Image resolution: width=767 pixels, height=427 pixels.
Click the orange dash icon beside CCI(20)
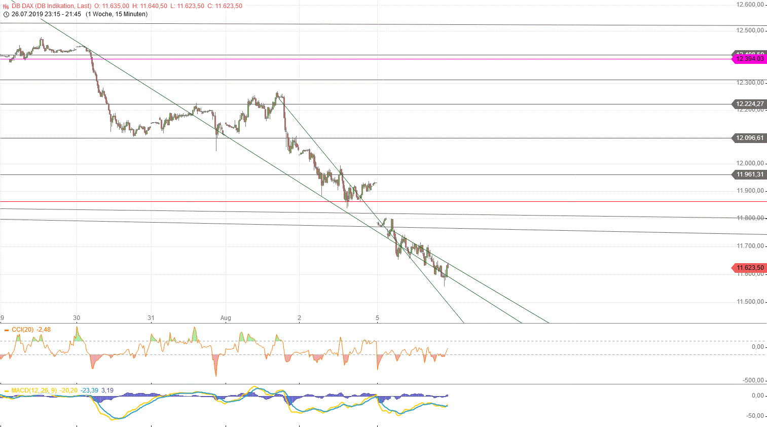pyautogui.click(x=7, y=330)
